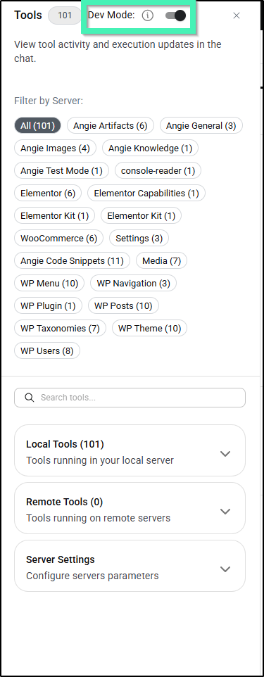Viewport: 264px width, 677px height.
Task: Filter by WP Theme (10)
Action: click(149, 328)
